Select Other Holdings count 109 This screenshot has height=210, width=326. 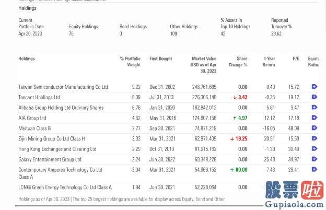[173, 33]
